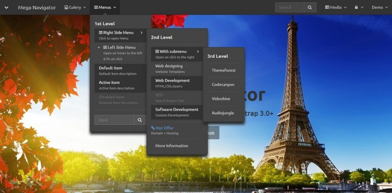
Task: Click the Mega Navigator brand link
Action: tap(37, 7)
